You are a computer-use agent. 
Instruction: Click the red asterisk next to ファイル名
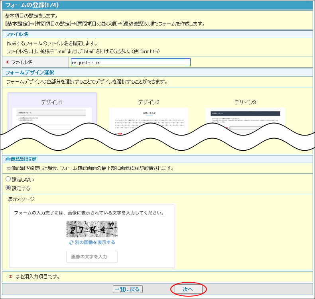coord(7,62)
